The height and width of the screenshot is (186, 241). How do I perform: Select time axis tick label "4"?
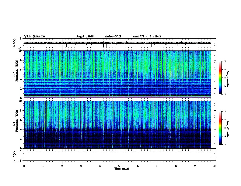point(100,166)
